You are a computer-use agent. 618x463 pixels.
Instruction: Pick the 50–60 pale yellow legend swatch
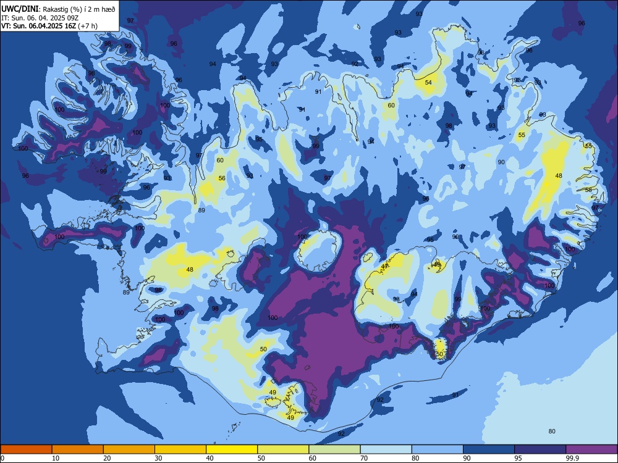point(283,449)
